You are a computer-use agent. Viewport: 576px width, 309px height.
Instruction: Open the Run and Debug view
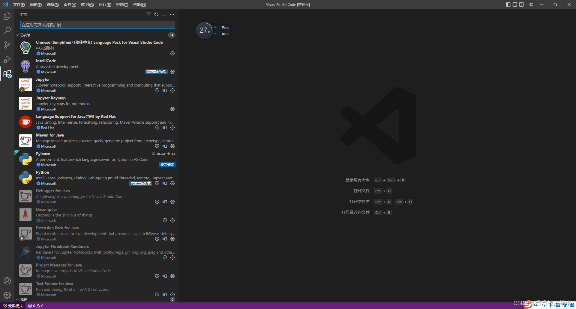click(x=7, y=59)
